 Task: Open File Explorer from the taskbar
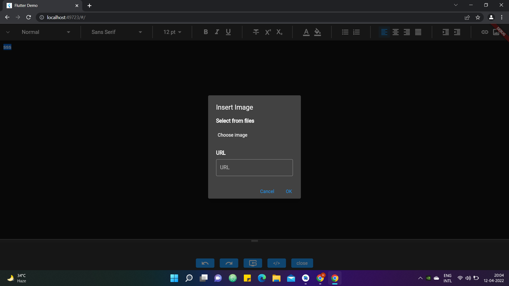click(x=276, y=278)
